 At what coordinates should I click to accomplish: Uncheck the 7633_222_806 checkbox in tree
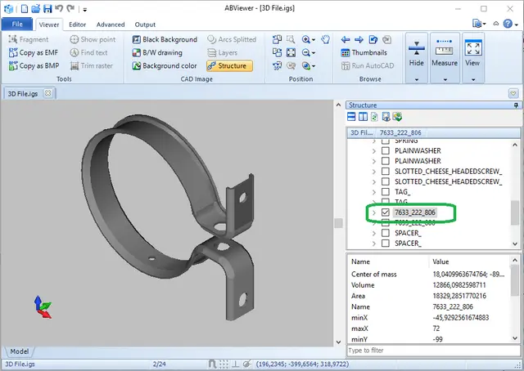386,212
